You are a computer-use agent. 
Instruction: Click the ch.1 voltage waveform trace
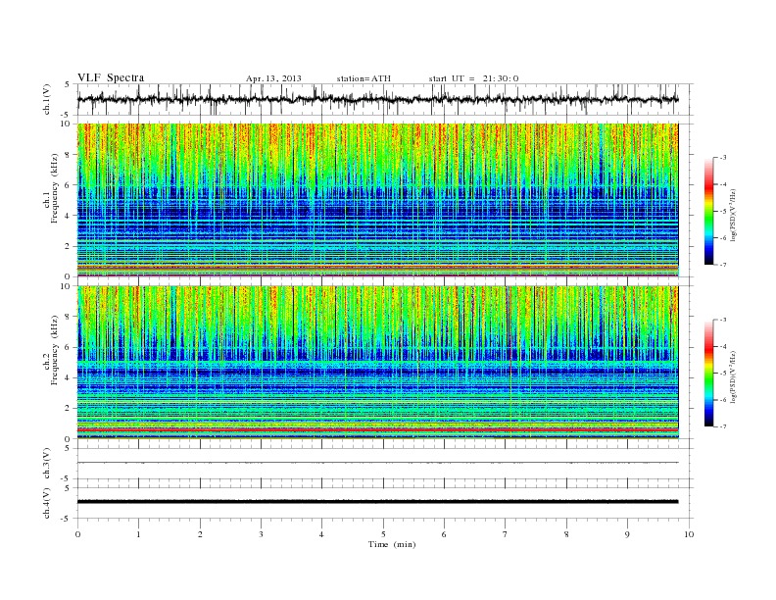tap(377, 99)
